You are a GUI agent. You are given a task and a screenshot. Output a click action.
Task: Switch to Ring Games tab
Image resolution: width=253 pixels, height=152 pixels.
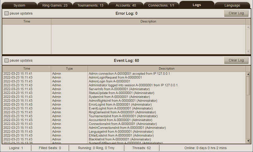(55, 5)
